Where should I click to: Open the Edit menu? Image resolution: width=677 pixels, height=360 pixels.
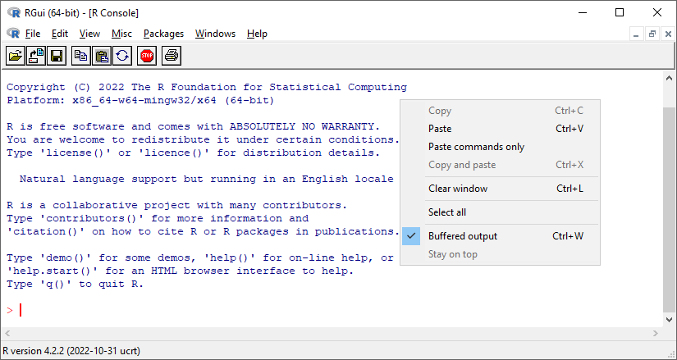[x=60, y=34]
